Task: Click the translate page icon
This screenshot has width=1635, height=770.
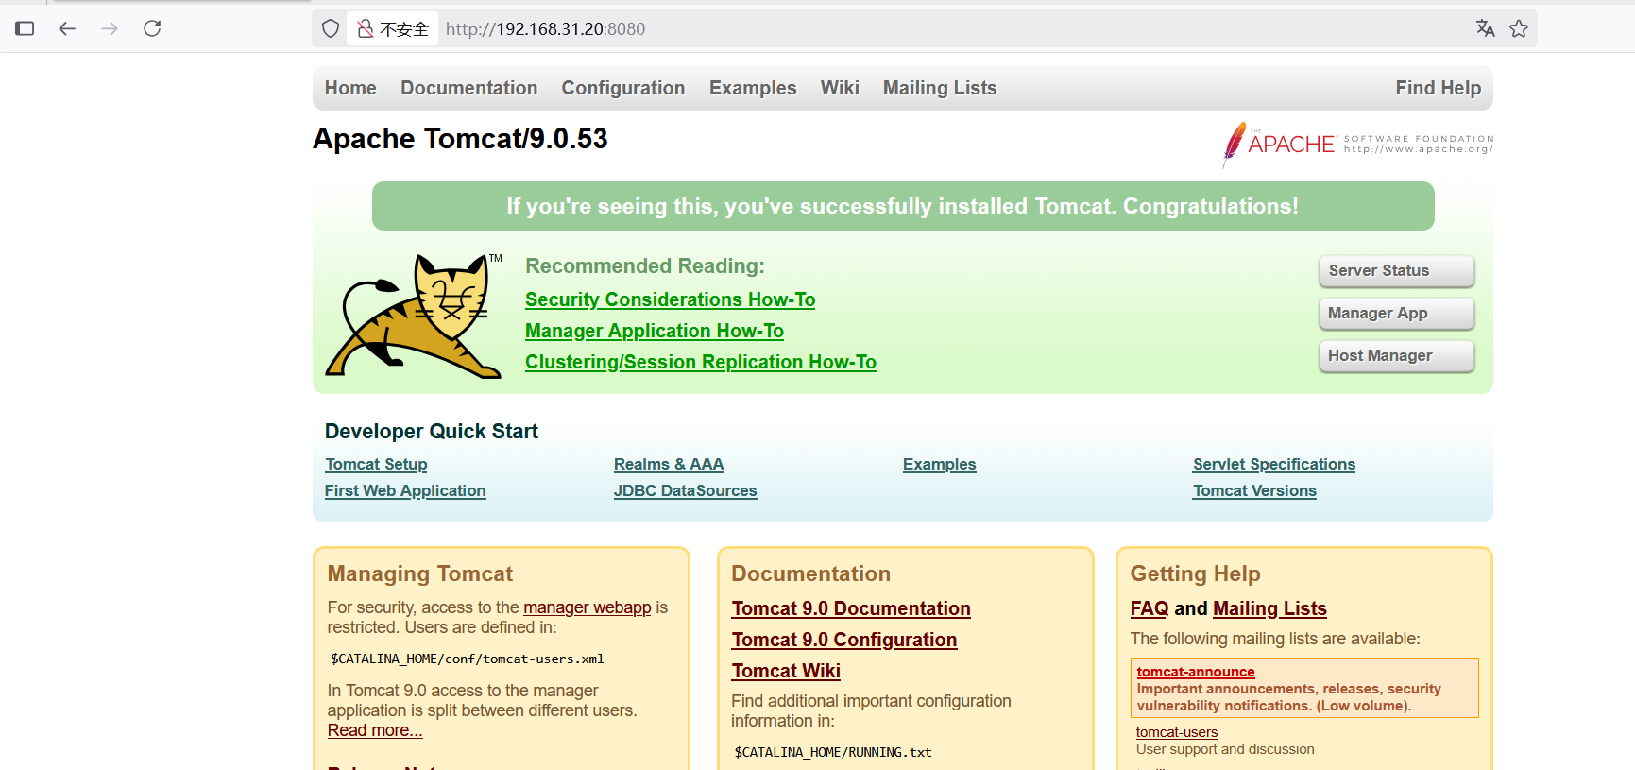Action: tap(1485, 28)
